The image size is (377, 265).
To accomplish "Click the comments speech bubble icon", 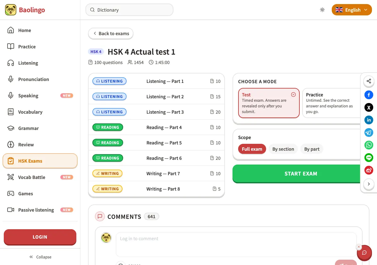I will 100,216.
